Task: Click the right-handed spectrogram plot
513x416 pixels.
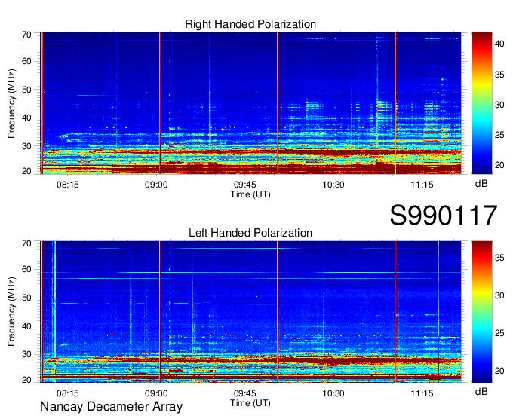Action: coord(250,103)
